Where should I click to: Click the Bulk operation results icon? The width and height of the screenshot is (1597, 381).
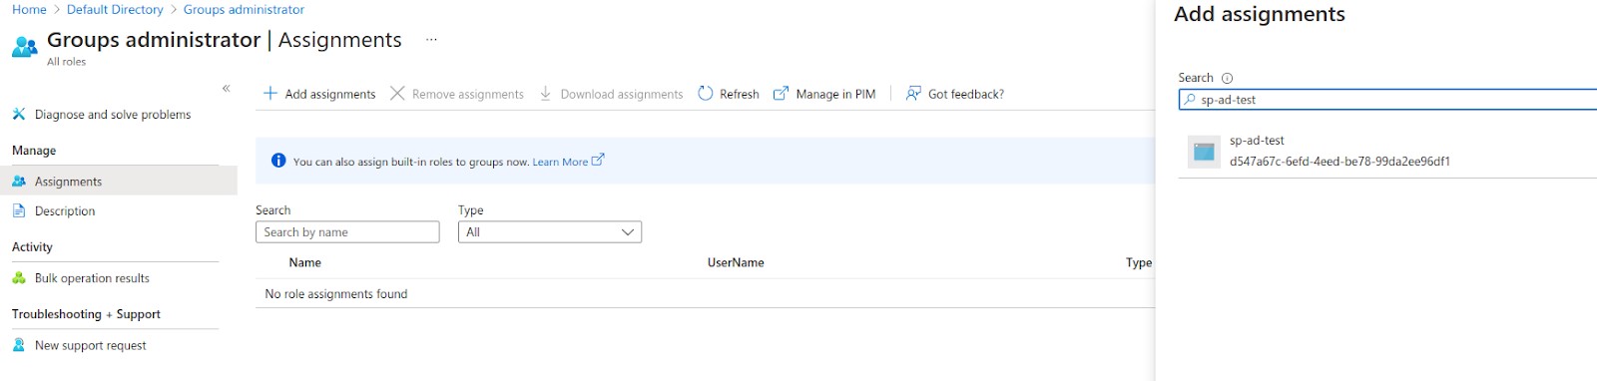pyautogui.click(x=19, y=278)
